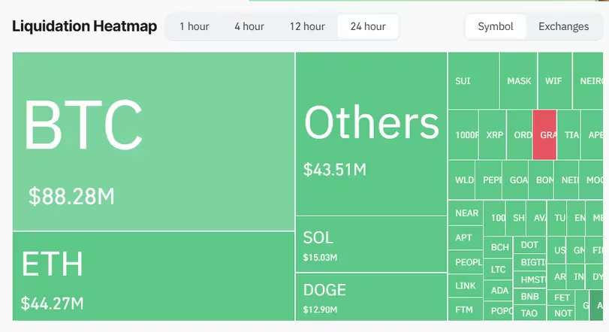The image size is (609, 332).
Task: Open the ETH $44.27M tile
Action: pos(153,276)
